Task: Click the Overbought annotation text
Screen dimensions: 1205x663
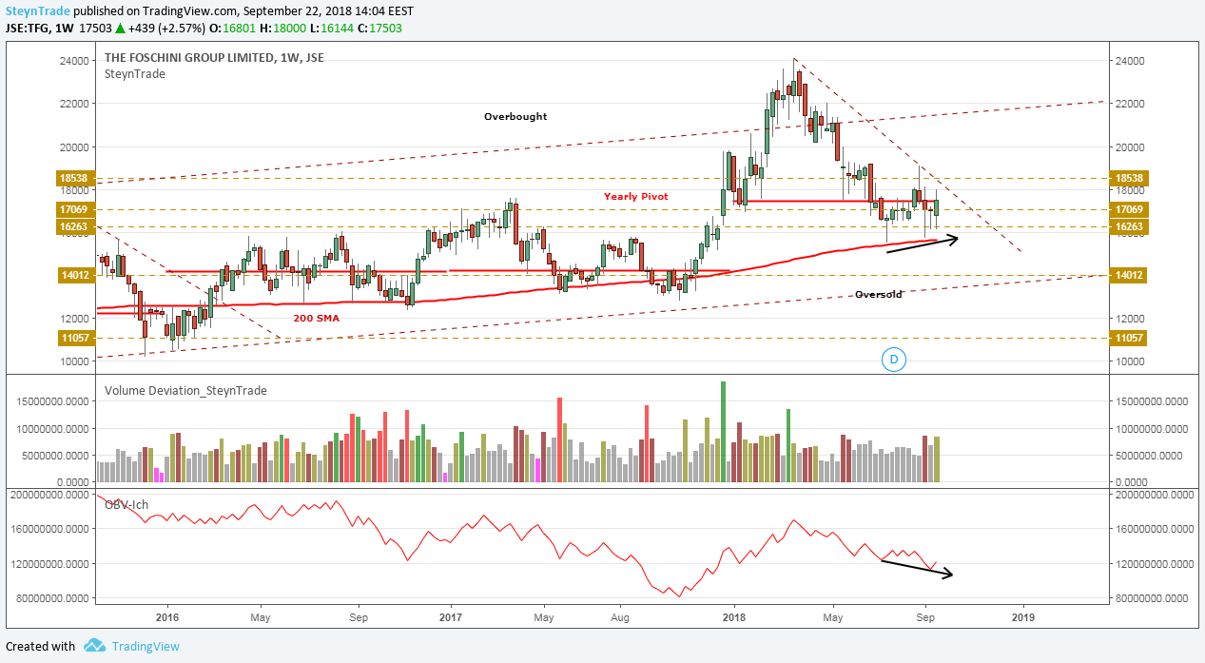Action: [x=515, y=116]
